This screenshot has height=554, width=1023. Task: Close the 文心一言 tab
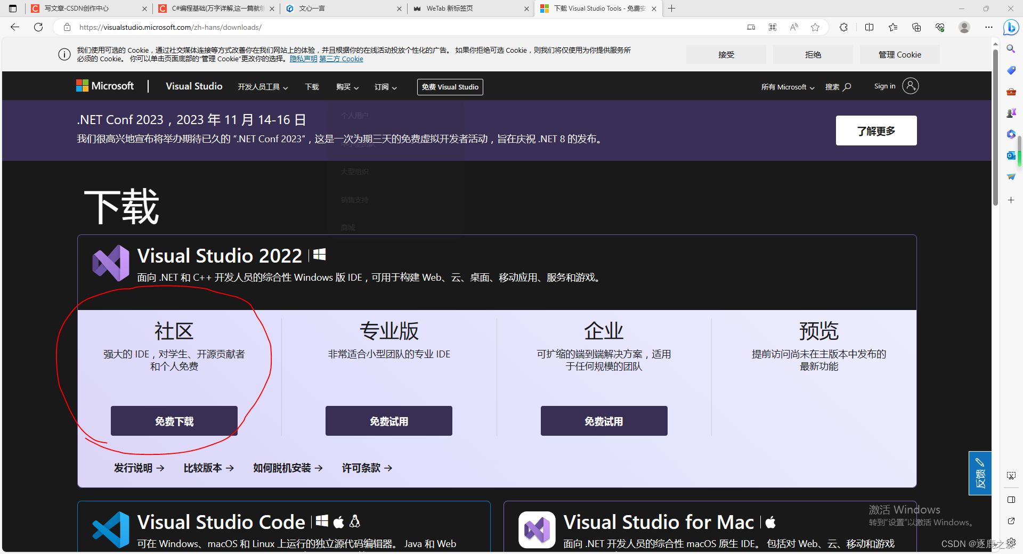click(x=400, y=9)
